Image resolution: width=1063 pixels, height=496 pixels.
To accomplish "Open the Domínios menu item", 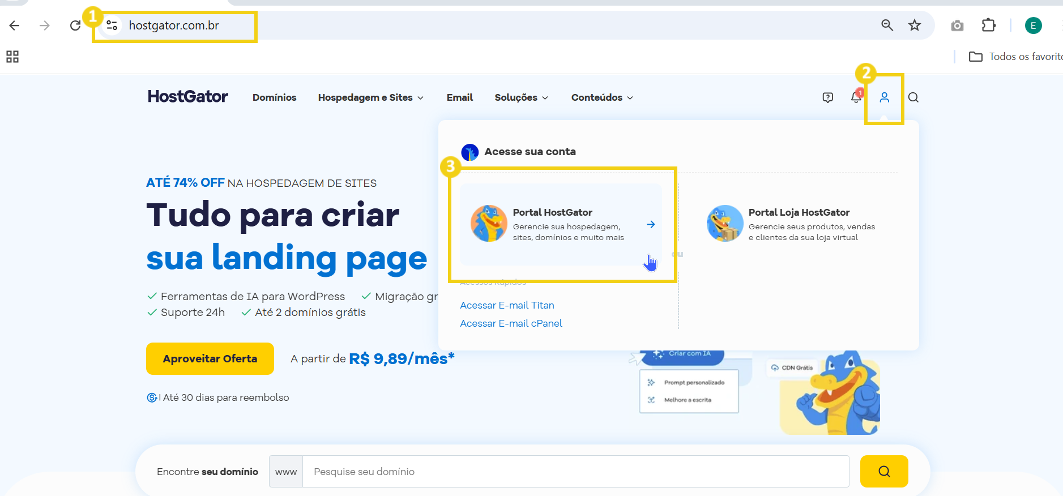I will 275,97.
